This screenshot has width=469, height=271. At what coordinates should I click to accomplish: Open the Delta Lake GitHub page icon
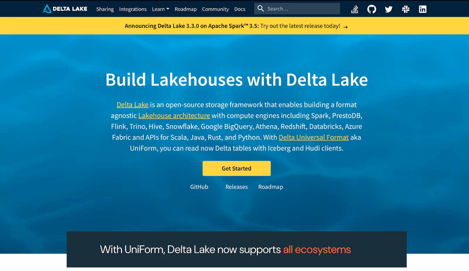pos(371,9)
